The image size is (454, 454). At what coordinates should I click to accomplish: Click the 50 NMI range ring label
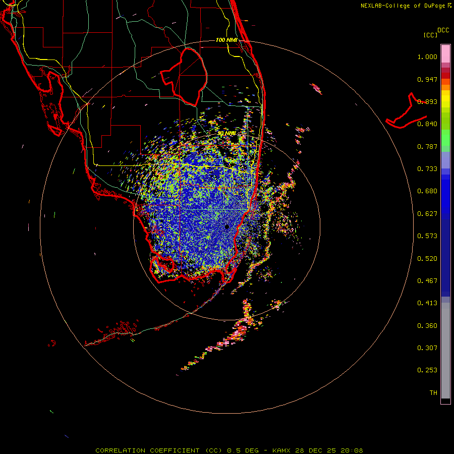pos(226,134)
